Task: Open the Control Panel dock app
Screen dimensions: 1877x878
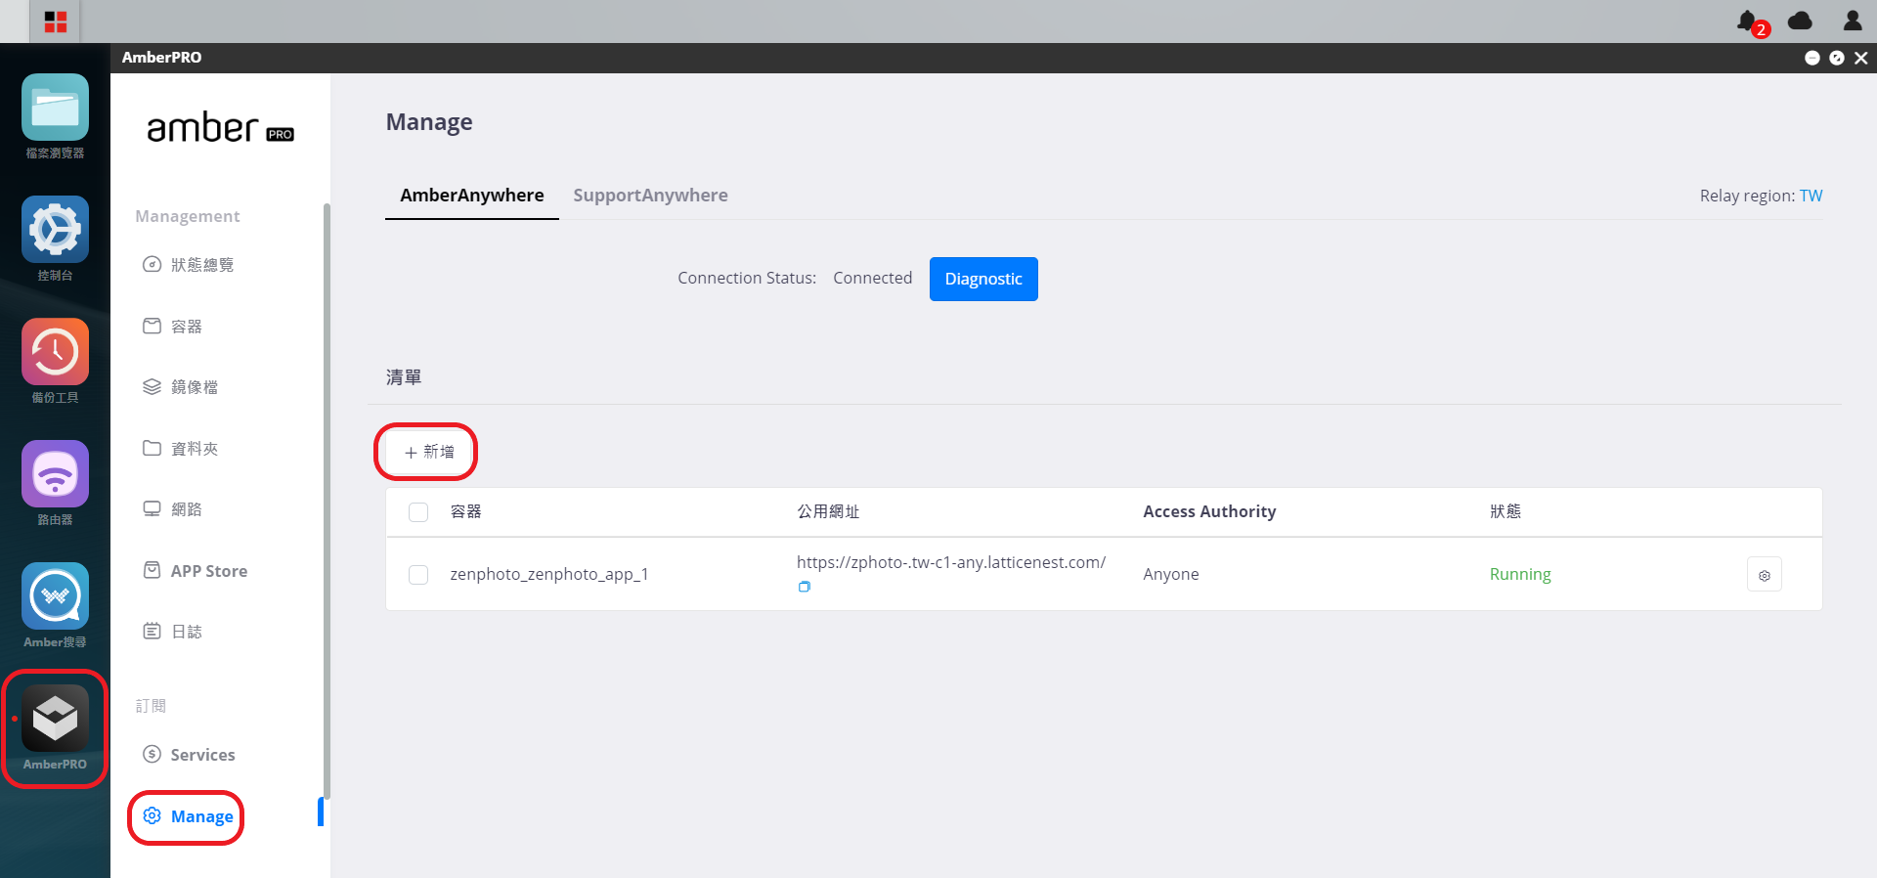Action: (x=55, y=230)
